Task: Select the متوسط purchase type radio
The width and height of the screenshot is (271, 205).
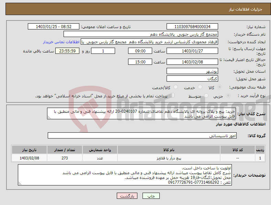Action: pyautogui.click(x=206, y=96)
